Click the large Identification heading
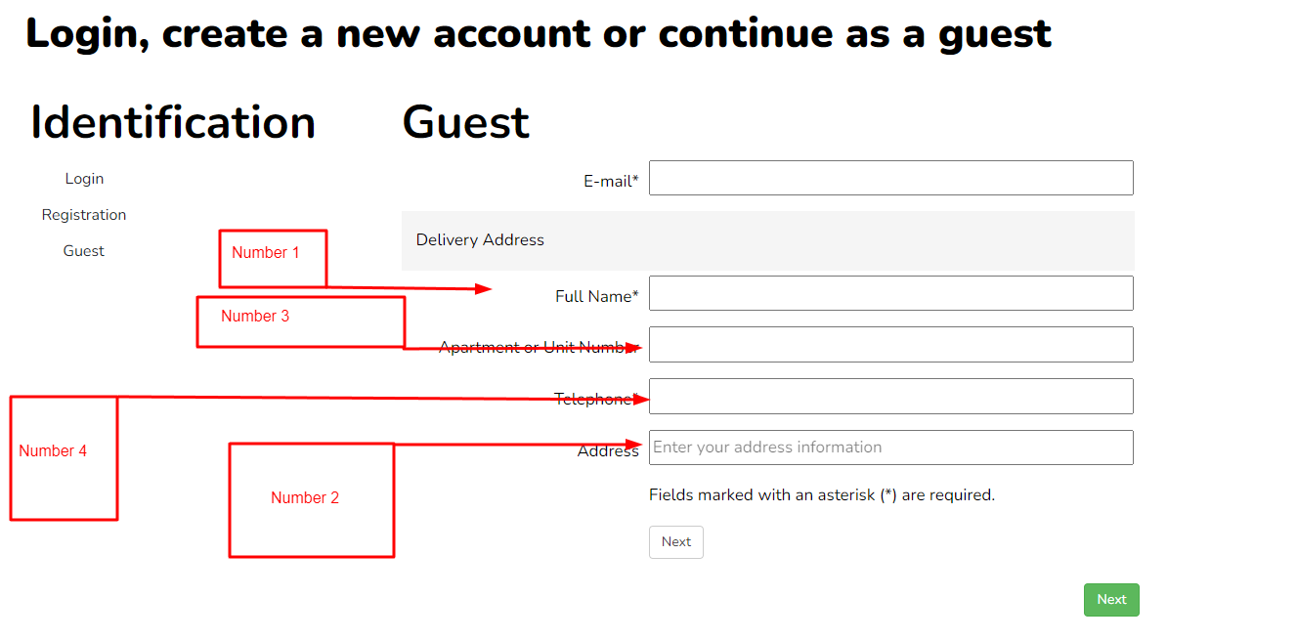The width and height of the screenshot is (1297, 640). (x=173, y=123)
